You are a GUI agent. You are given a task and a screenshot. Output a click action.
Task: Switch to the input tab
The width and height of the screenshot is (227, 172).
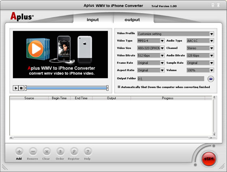pyautogui.click(x=93, y=19)
